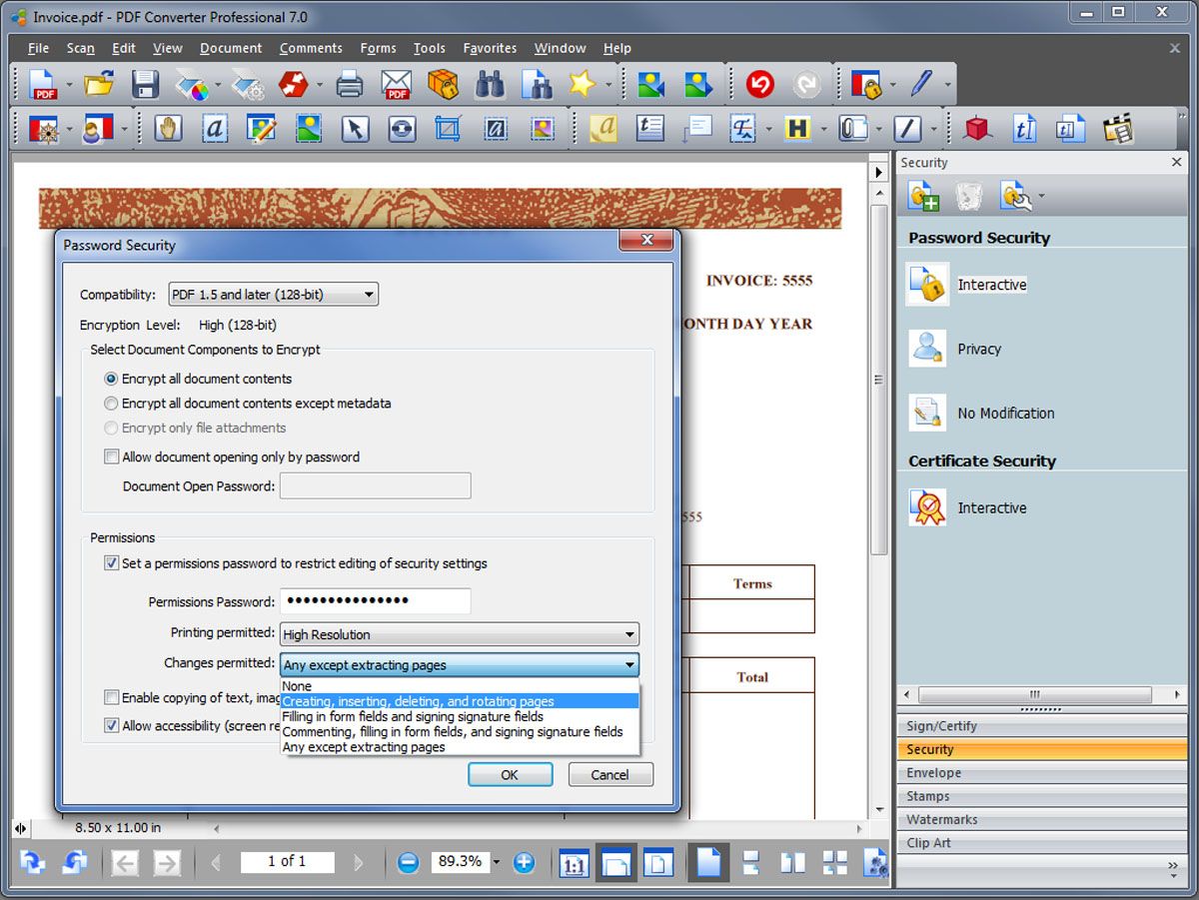The width and height of the screenshot is (1199, 900).
Task: Switch to the Sign/Certify tab
Action: (x=1041, y=726)
